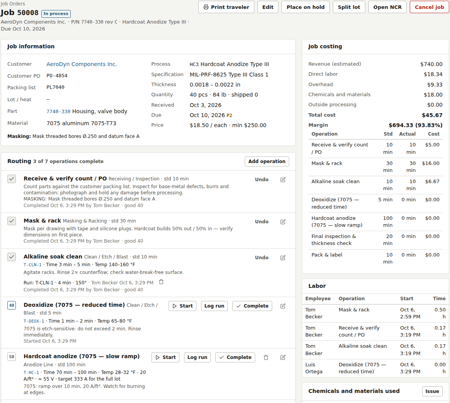The image size is (450, 403).
Task: Open tank T-CLN-1 link
Action: (x=32, y=265)
